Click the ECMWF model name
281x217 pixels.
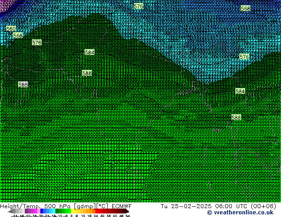tap(122, 206)
